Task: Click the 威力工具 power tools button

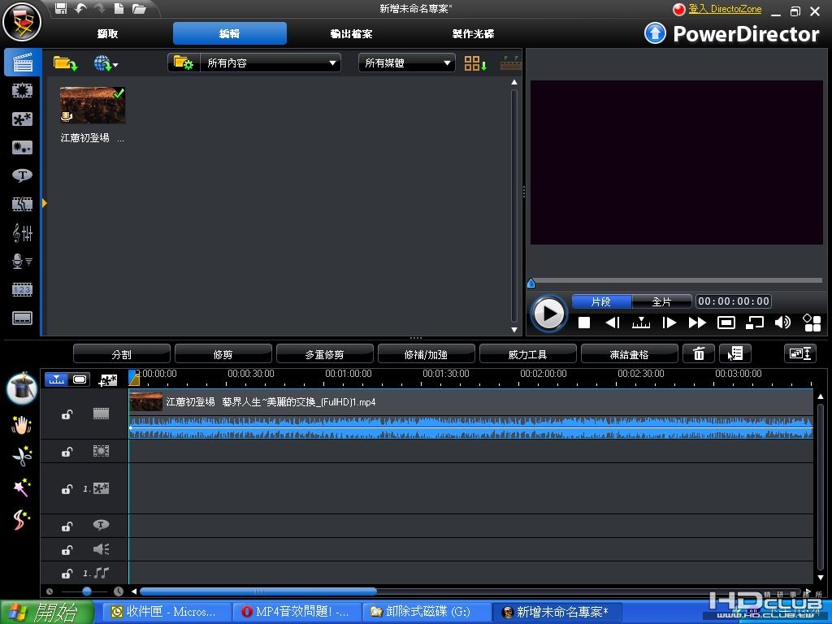Action: click(527, 354)
